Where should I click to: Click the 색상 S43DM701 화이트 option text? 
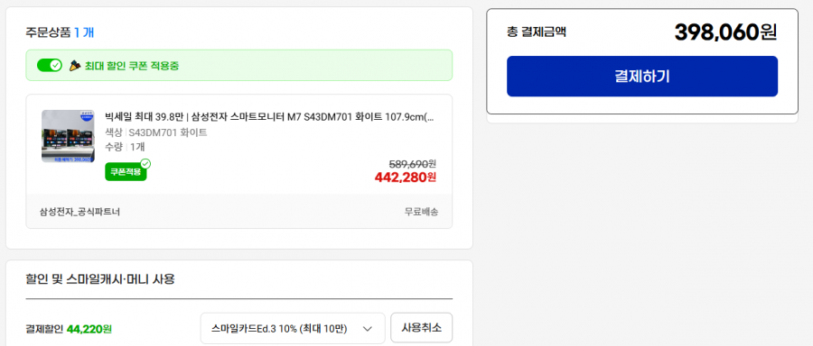click(156, 132)
